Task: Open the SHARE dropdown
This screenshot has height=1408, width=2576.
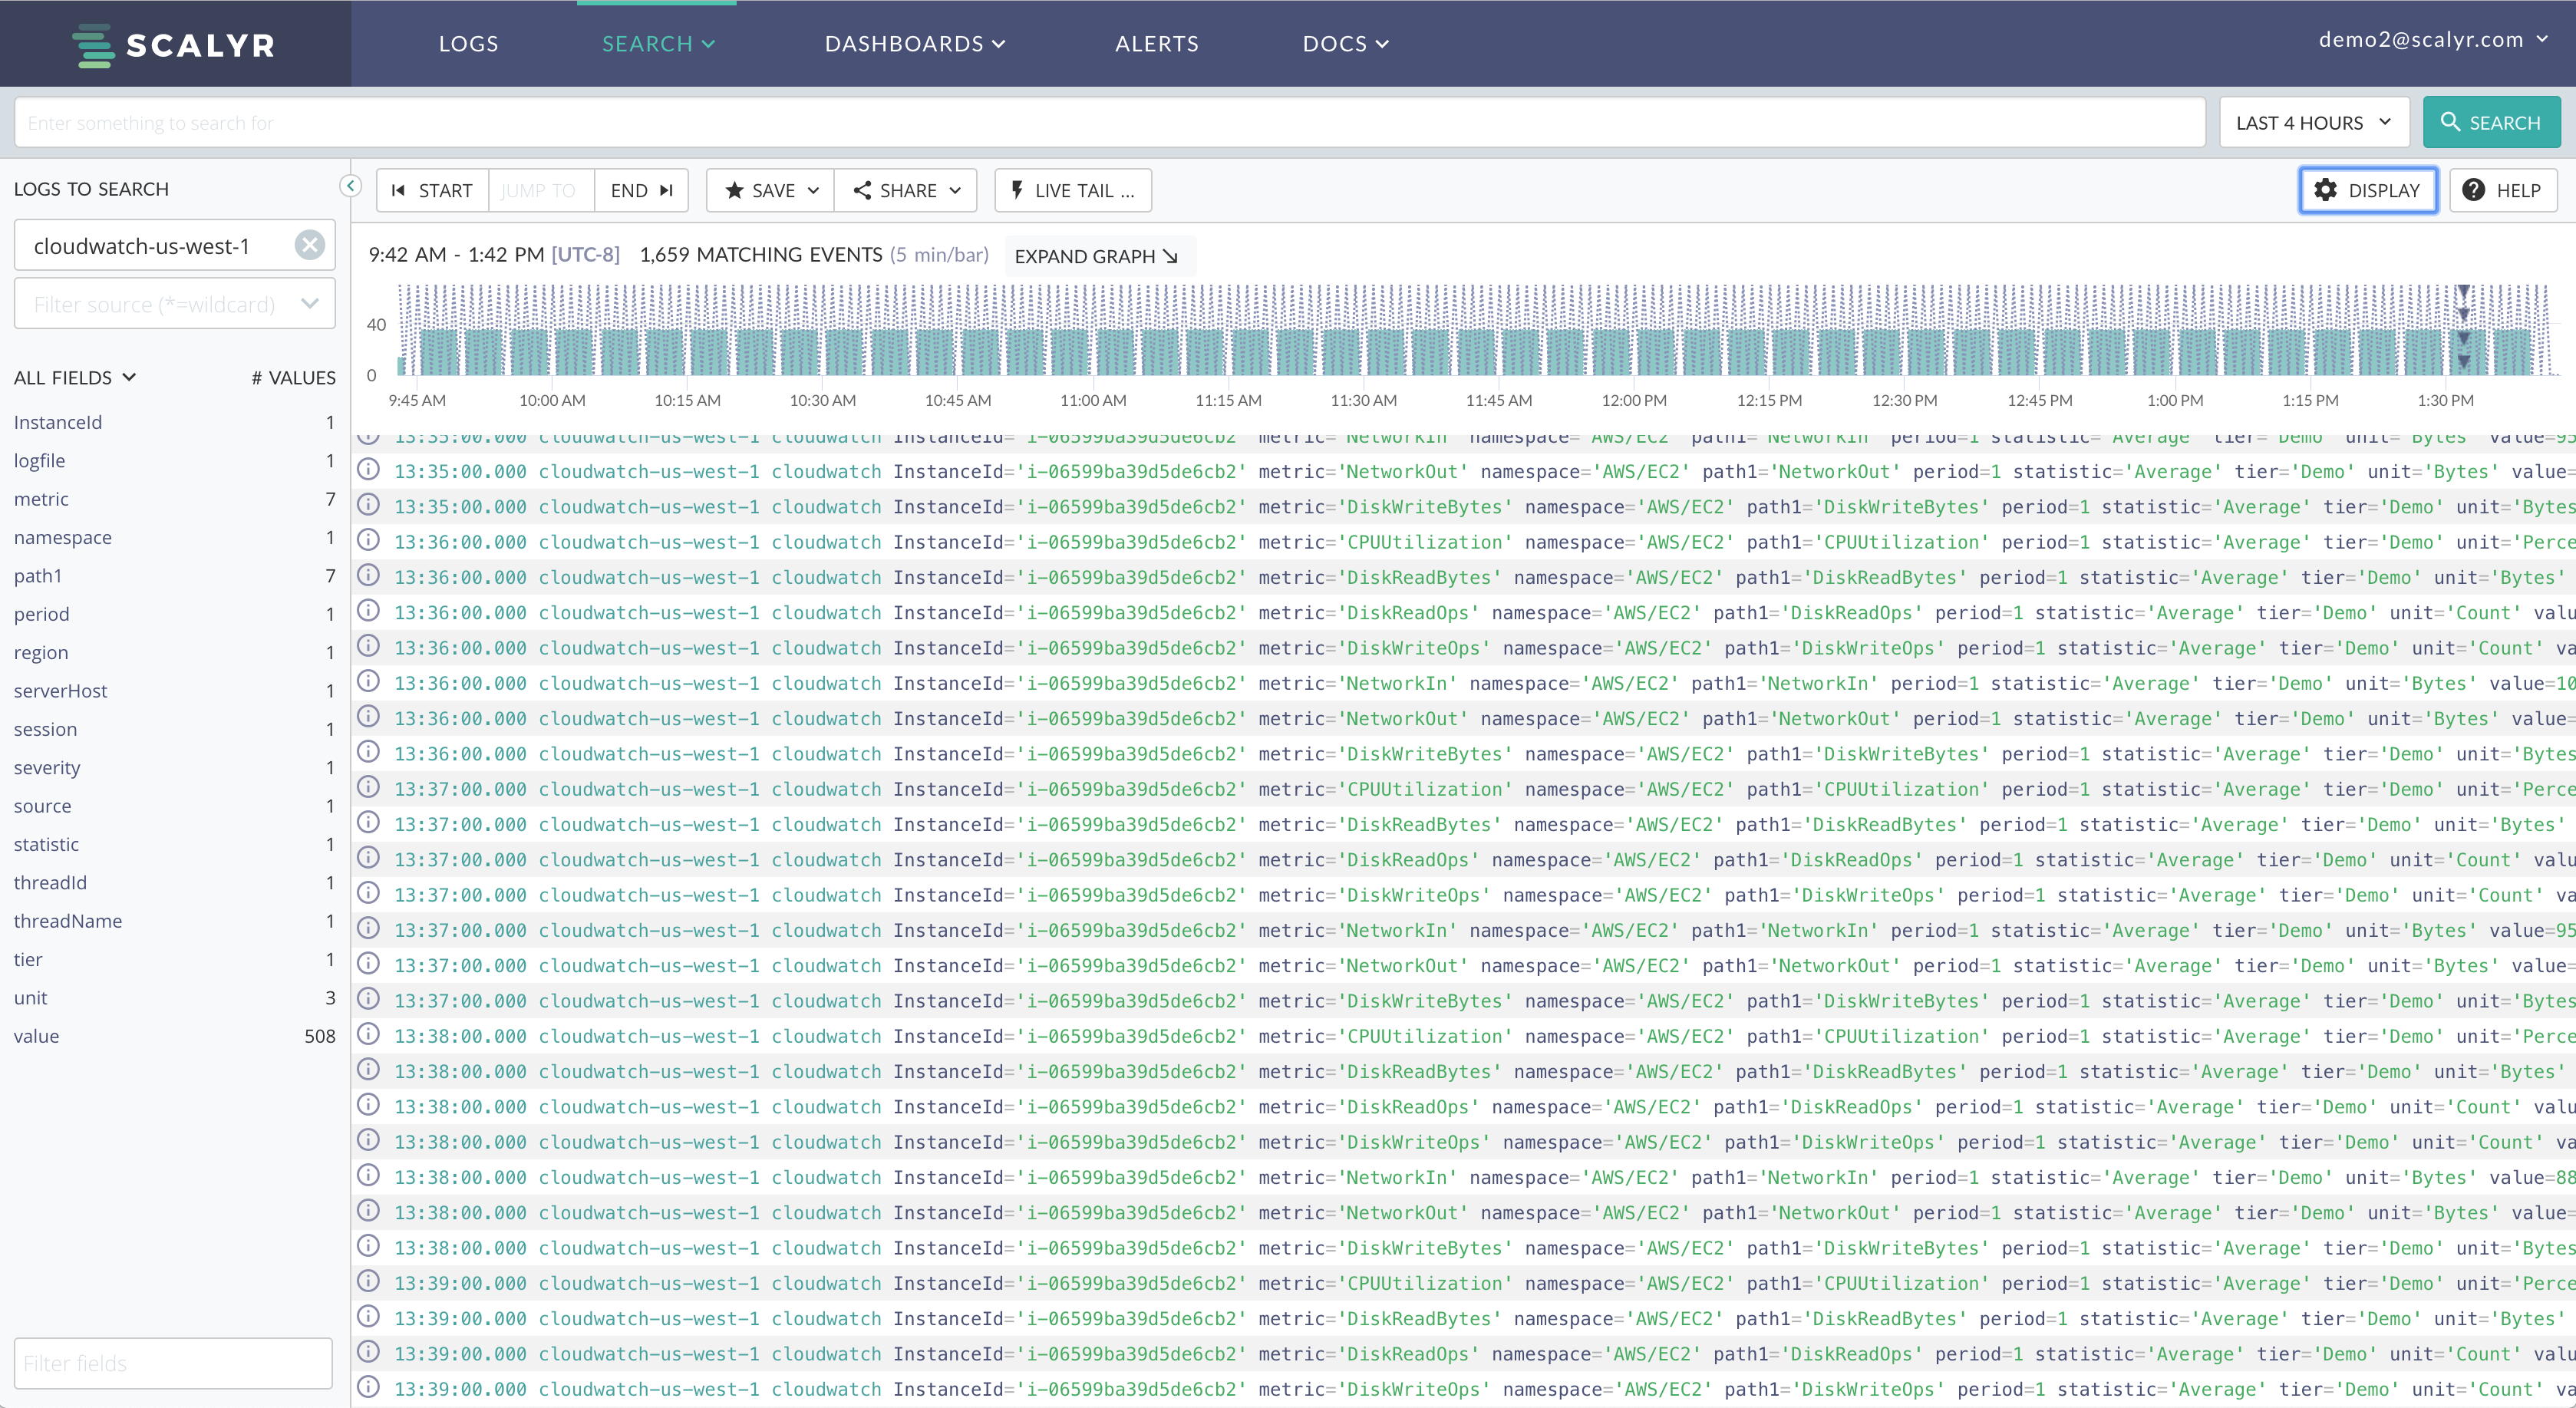Action: 907,190
